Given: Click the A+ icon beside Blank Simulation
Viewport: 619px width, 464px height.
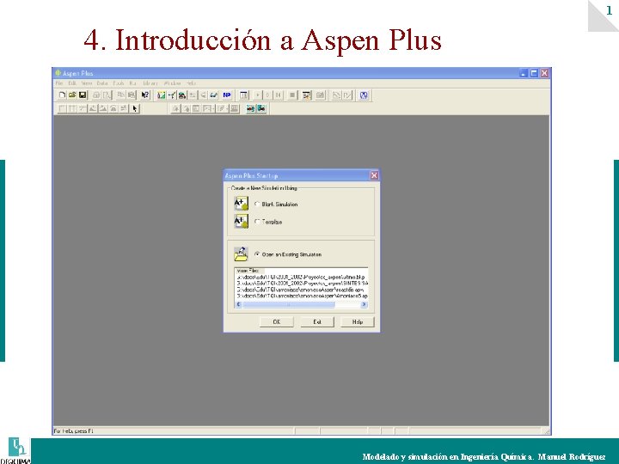Looking at the screenshot, I should (x=242, y=204).
